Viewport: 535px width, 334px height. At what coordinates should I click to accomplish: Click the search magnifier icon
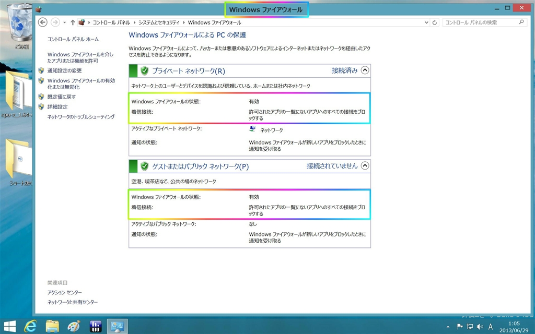pos(521,22)
